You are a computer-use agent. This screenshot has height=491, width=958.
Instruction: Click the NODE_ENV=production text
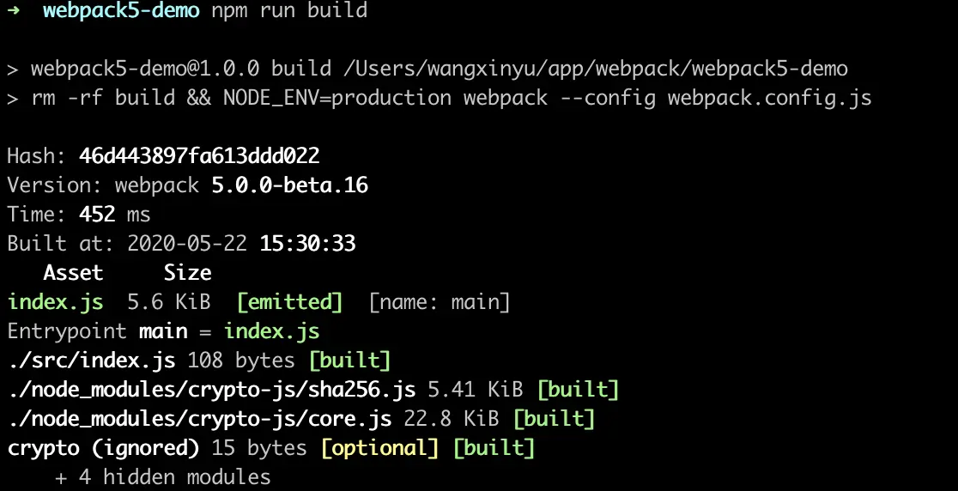(x=337, y=99)
